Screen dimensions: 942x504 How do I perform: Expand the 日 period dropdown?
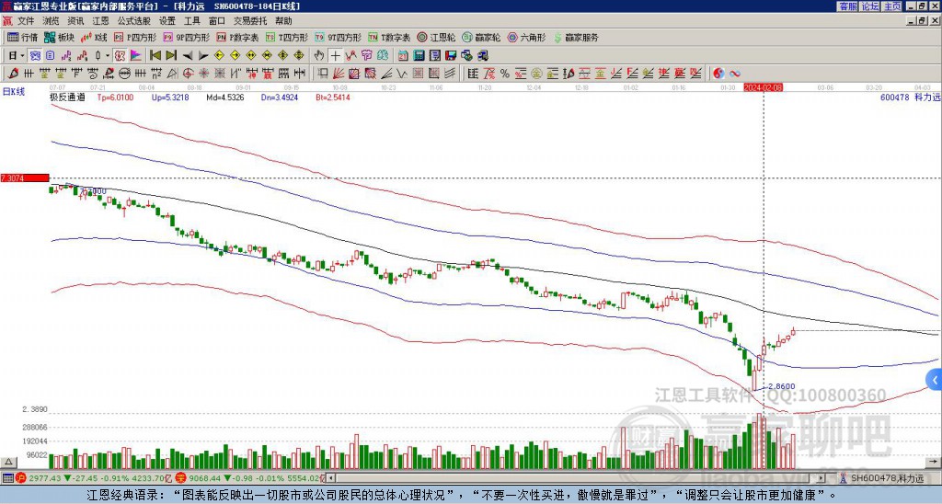[x=22, y=56]
